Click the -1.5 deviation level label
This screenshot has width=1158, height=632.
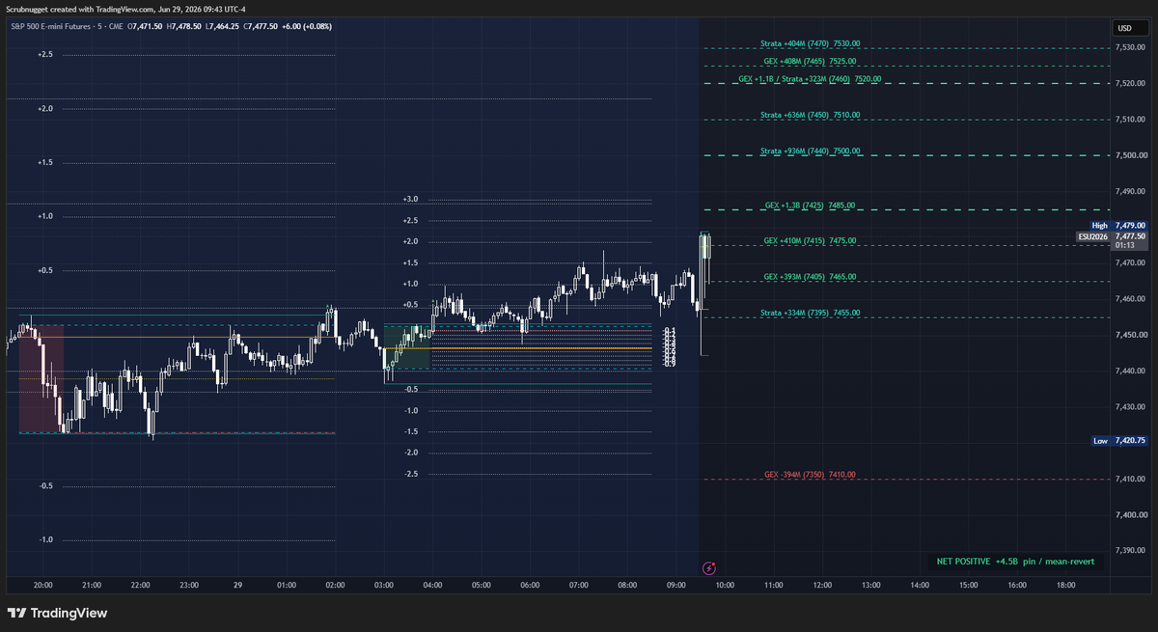click(410, 431)
